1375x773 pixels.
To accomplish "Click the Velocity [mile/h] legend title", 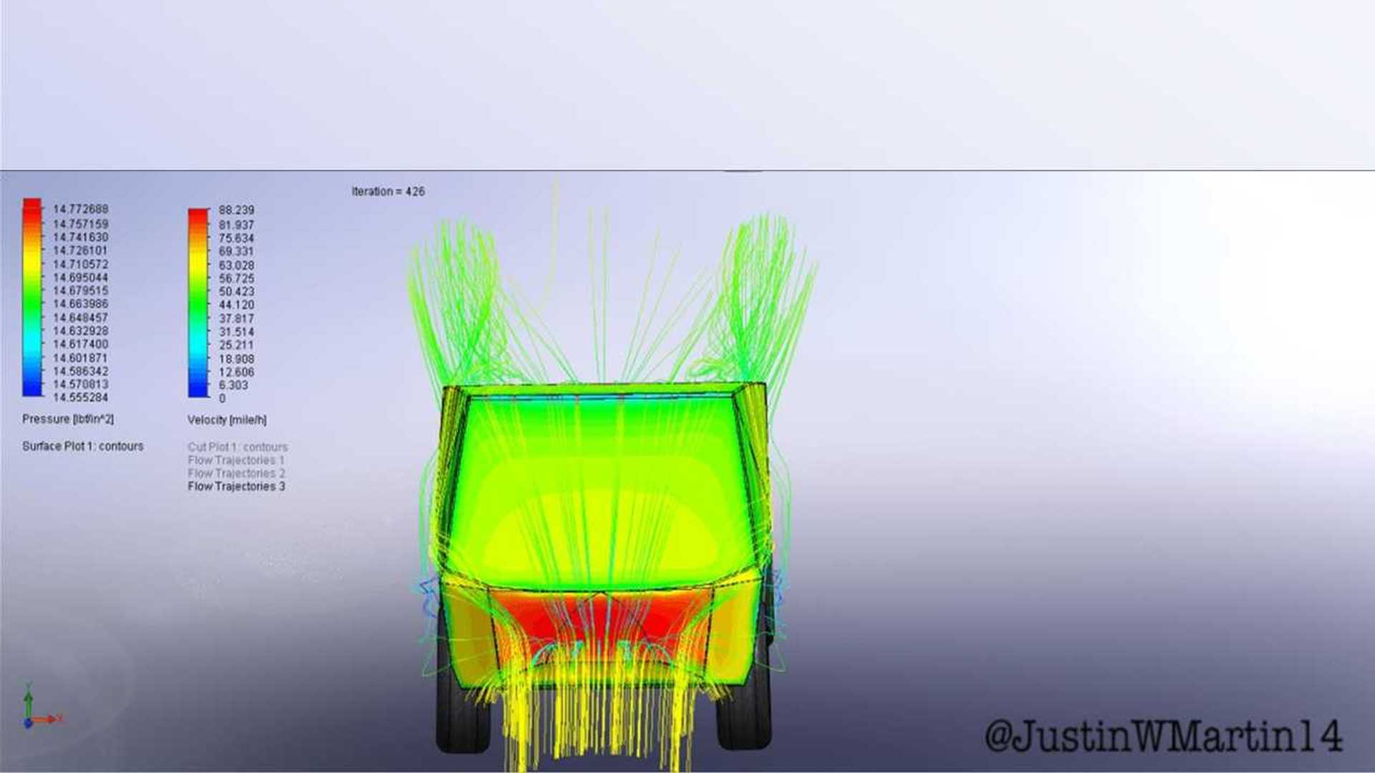I will pos(227,419).
